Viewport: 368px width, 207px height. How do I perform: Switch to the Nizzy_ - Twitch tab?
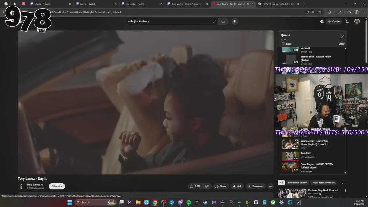pos(96,4)
